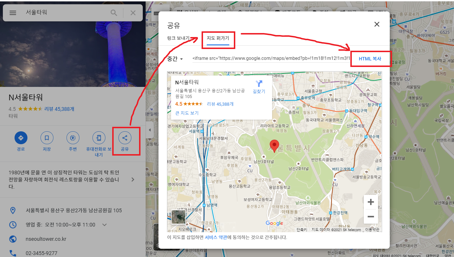Image resolution: width=454 pixels, height=257 pixels.
Task: Click the 경로 directions icon
Action: point(21,138)
